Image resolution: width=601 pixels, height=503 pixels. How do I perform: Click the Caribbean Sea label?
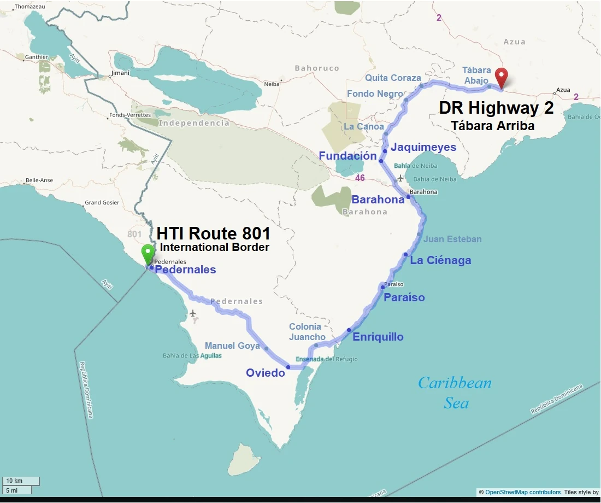click(455, 393)
